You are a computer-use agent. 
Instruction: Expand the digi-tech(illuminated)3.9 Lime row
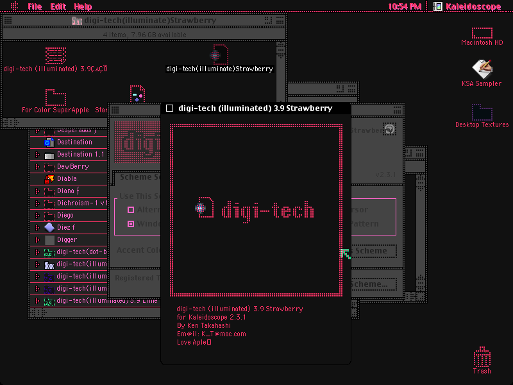tap(37, 301)
